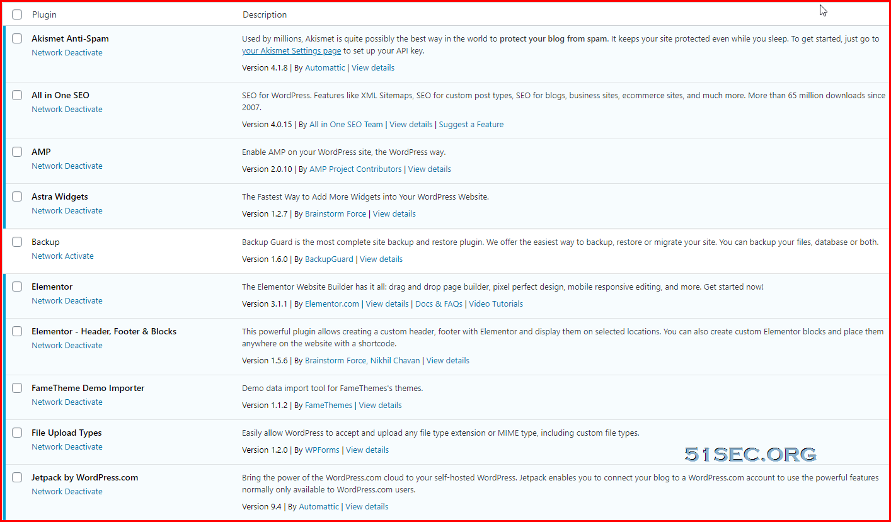Open All in One SEO Team author link

pos(346,125)
